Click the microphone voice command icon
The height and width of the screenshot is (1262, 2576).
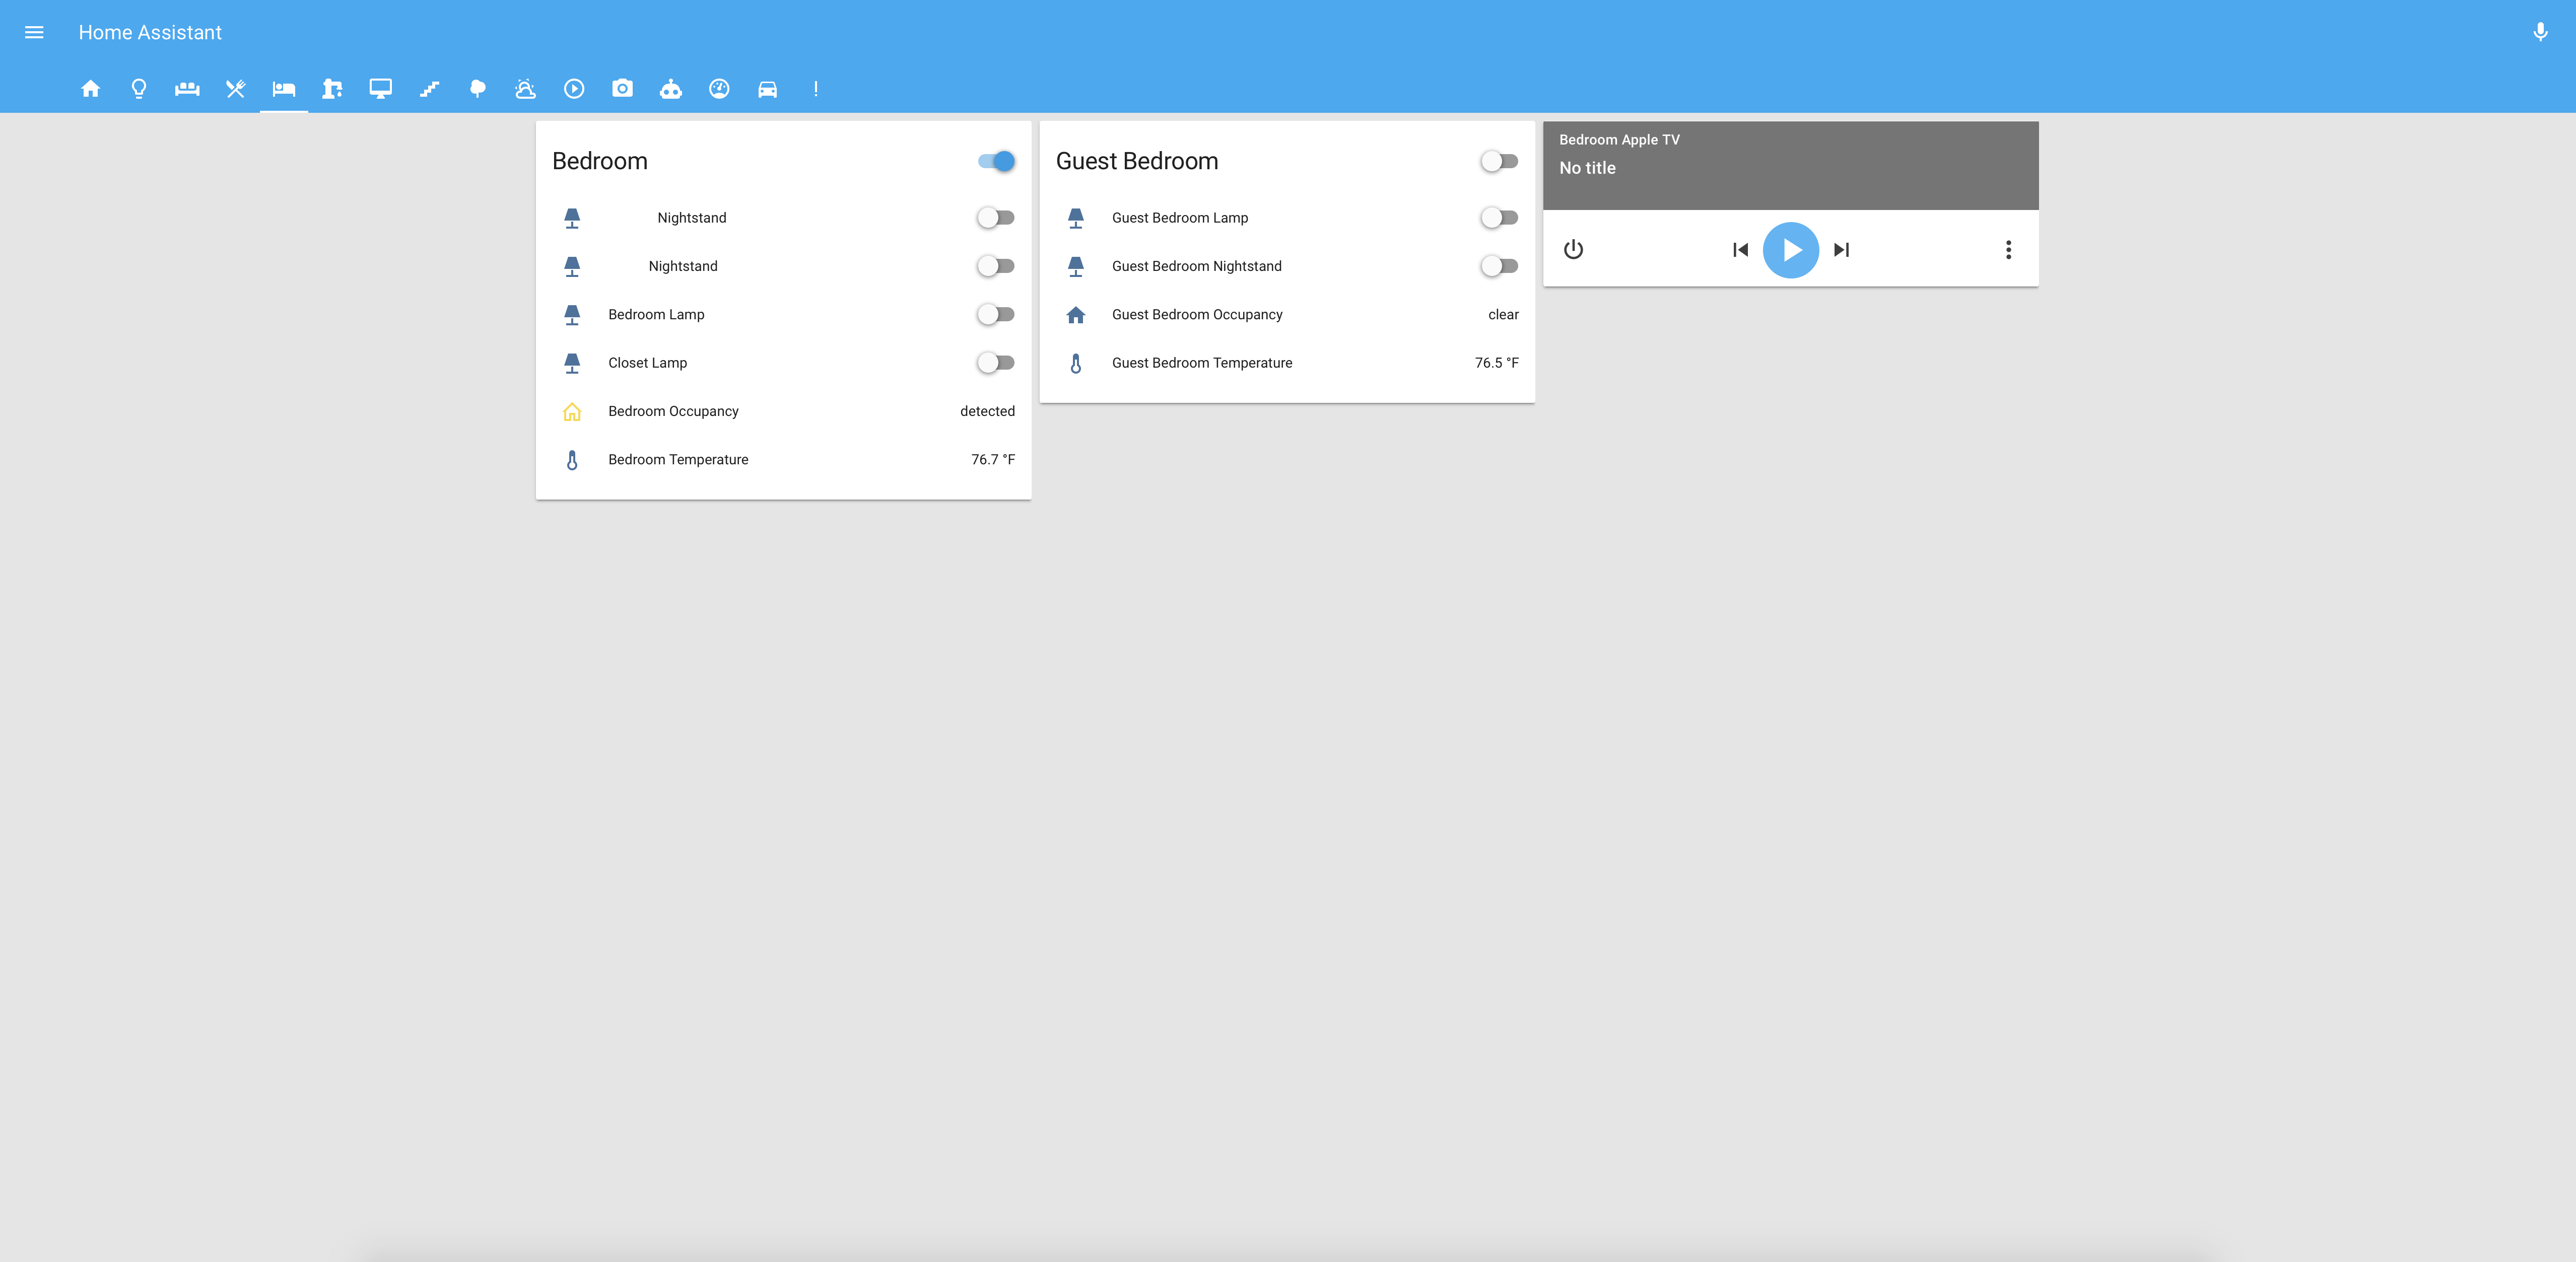pyautogui.click(x=2539, y=32)
